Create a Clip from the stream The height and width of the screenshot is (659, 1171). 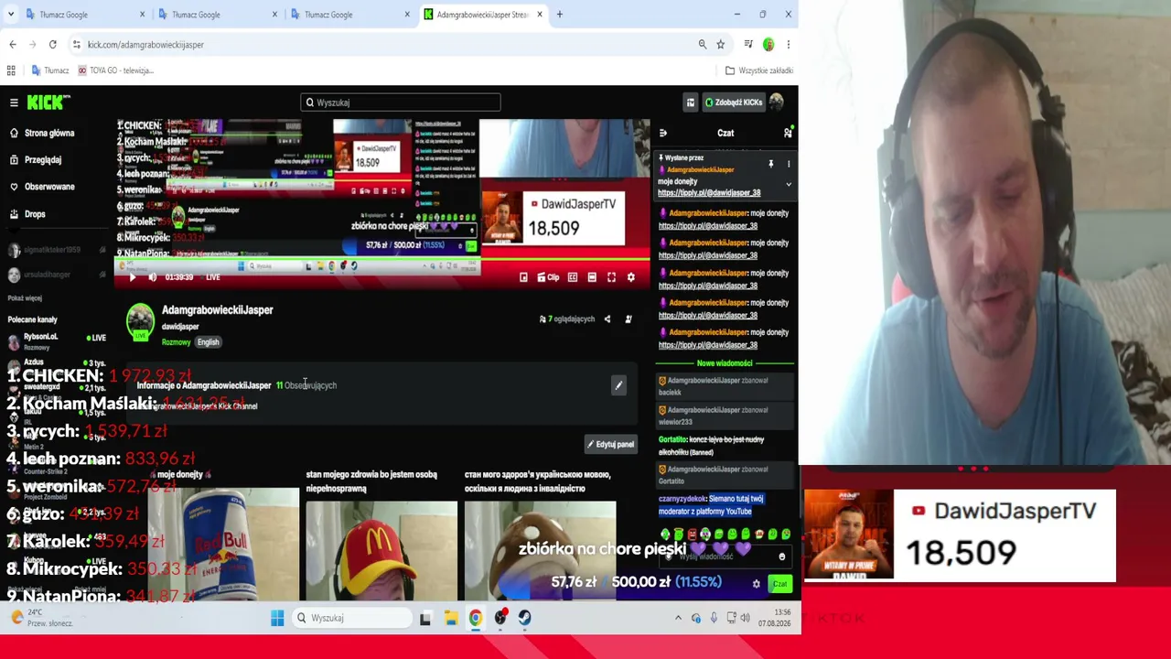tap(549, 277)
